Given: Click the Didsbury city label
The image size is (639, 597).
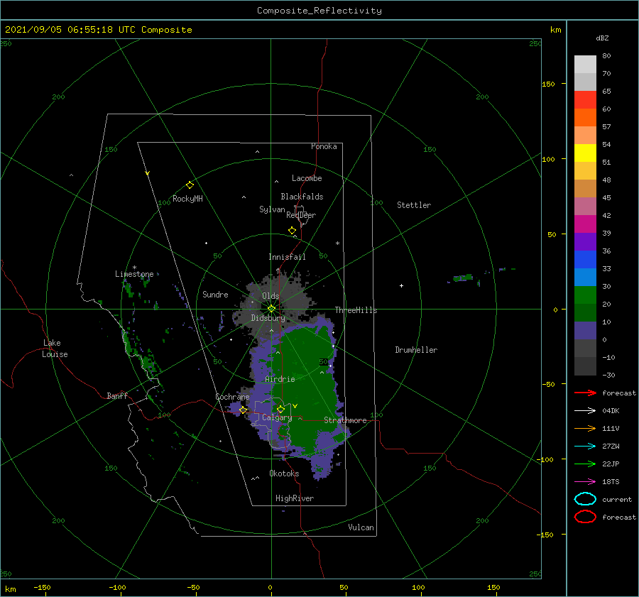Looking at the screenshot, I should [x=268, y=318].
